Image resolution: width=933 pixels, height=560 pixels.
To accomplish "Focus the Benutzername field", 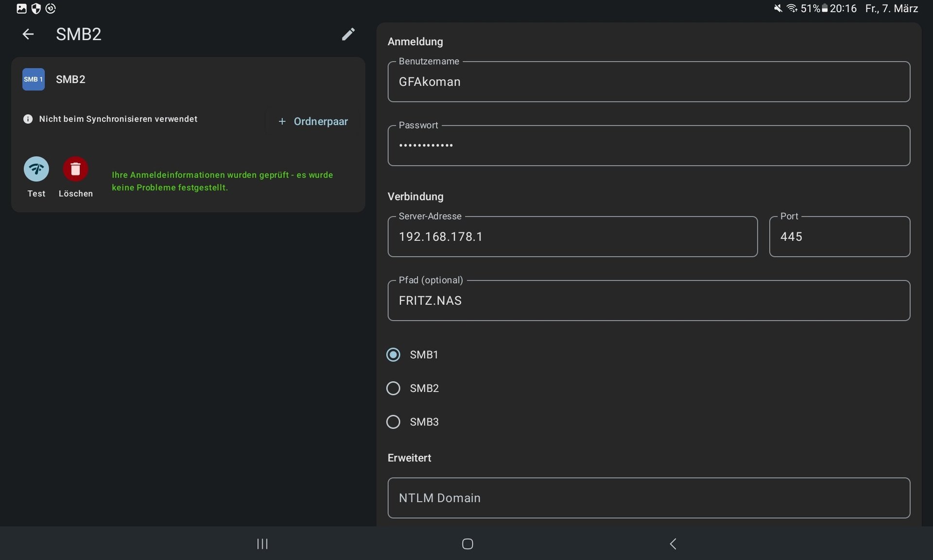I will coord(648,82).
